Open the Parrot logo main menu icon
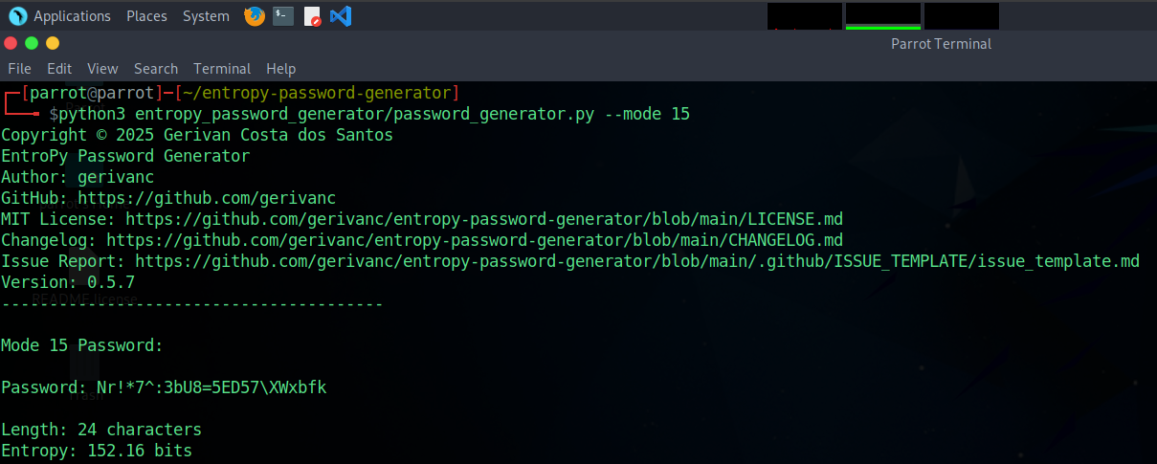 17,16
